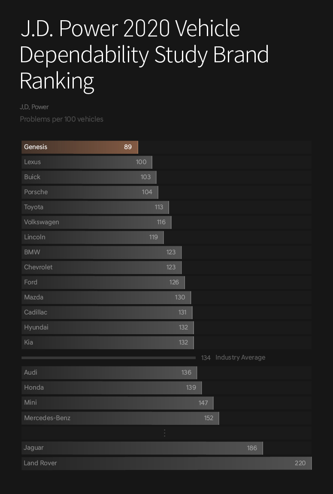Click the Jaguar bar
The width and height of the screenshot is (333, 494).
pos(142,448)
